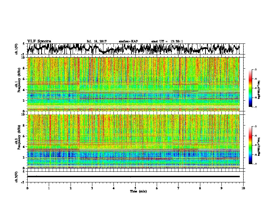Click the "-4" tick on ch.2 colorbar
Screen dimensions: 274x211
click(x=255, y=135)
